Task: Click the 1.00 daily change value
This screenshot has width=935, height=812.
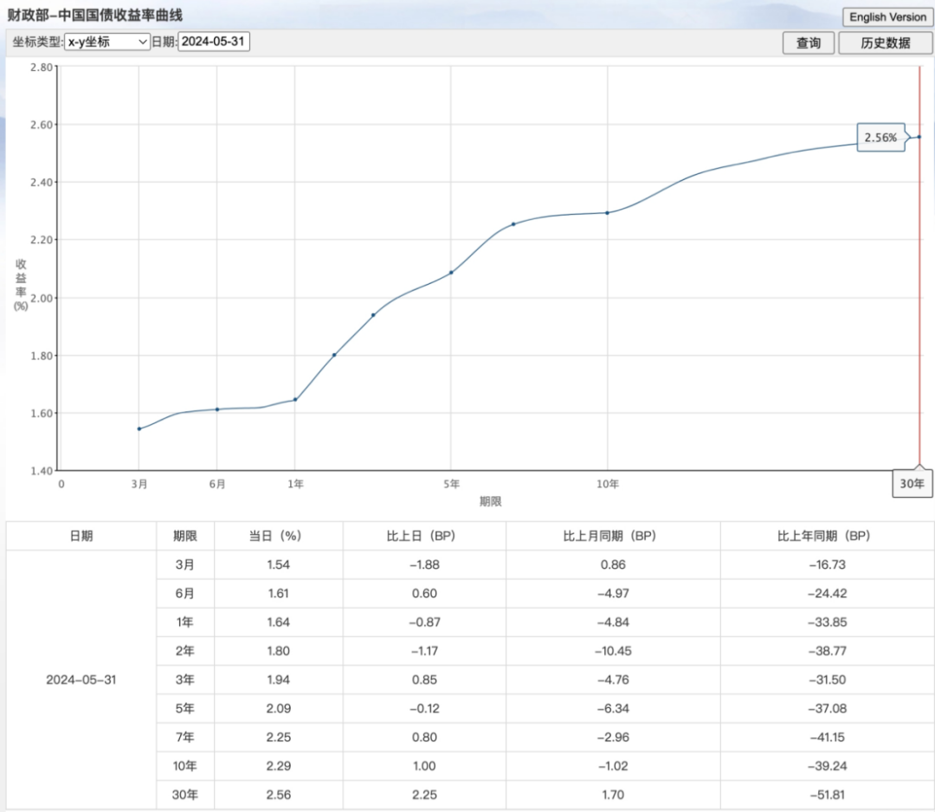Action: click(x=424, y=766)
